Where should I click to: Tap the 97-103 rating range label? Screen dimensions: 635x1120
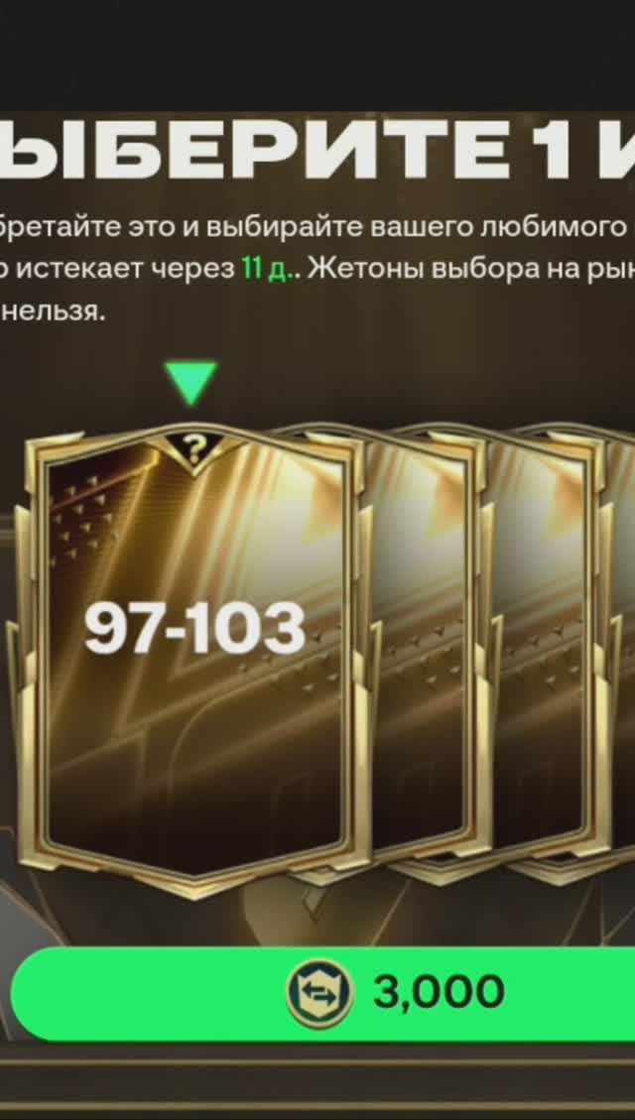194,628
